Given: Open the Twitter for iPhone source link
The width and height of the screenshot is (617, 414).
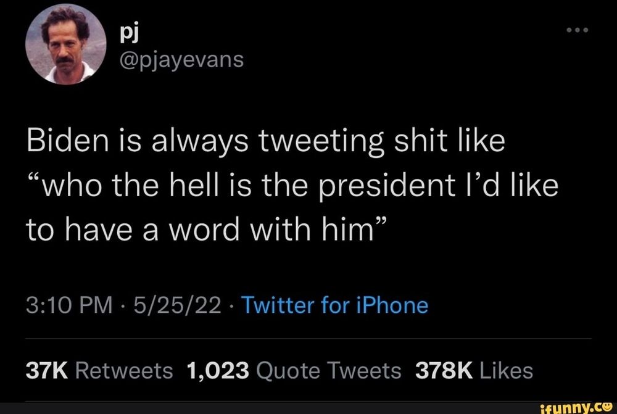Looking at the screenshot, I should (337, 304).
